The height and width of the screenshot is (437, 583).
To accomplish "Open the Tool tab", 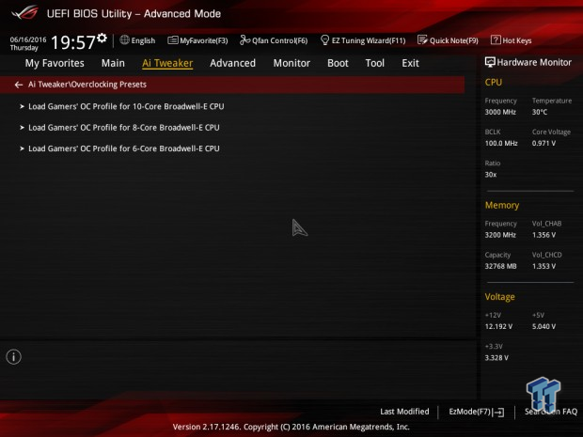I will point(375,63).
